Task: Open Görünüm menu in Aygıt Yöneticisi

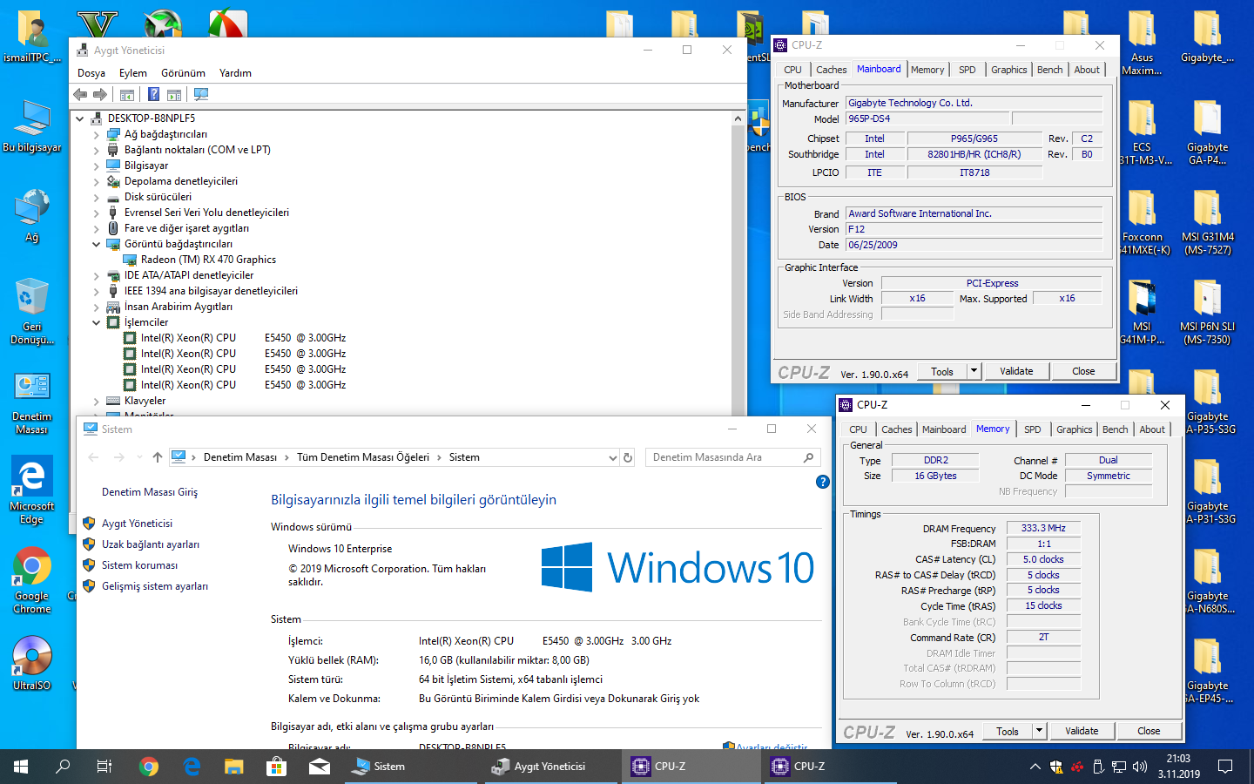Action: pos(183,73)
